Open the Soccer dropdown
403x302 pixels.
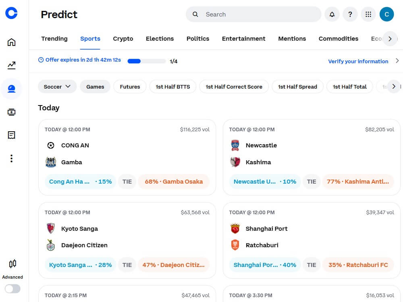point(57,87)
